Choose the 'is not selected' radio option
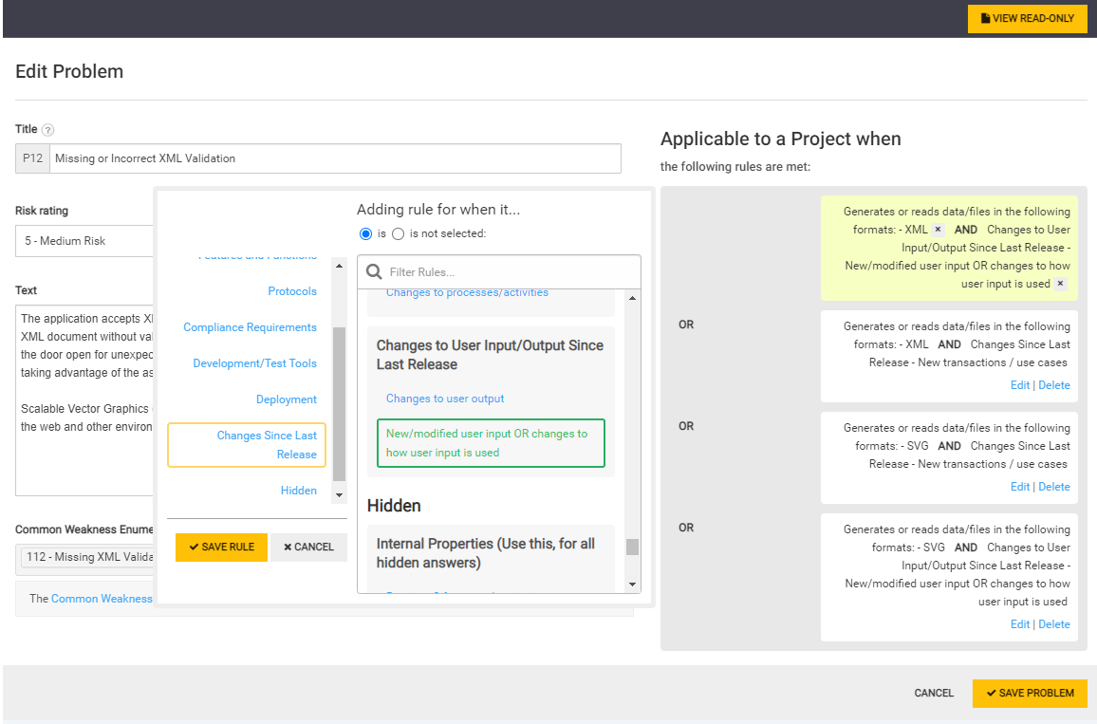 click(x=399, y=233)
